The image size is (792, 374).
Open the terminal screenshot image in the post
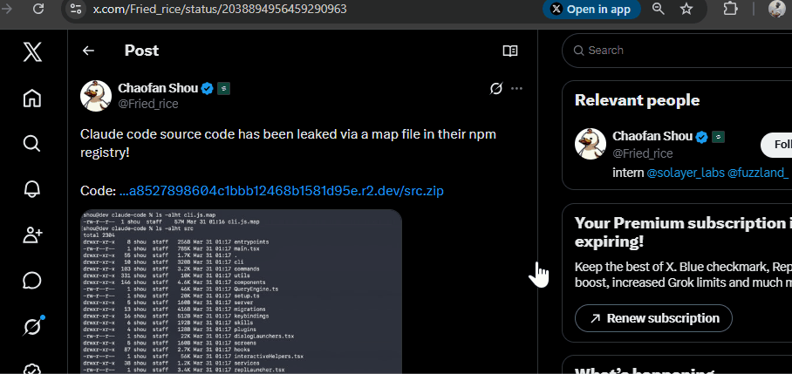tap(242, 291)
